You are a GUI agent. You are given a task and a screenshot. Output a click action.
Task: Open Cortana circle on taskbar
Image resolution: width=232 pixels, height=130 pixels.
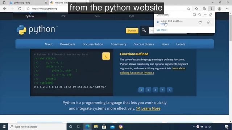pos(71,127)
